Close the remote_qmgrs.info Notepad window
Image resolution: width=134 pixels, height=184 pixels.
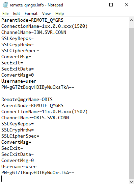[x=127, y=5]
